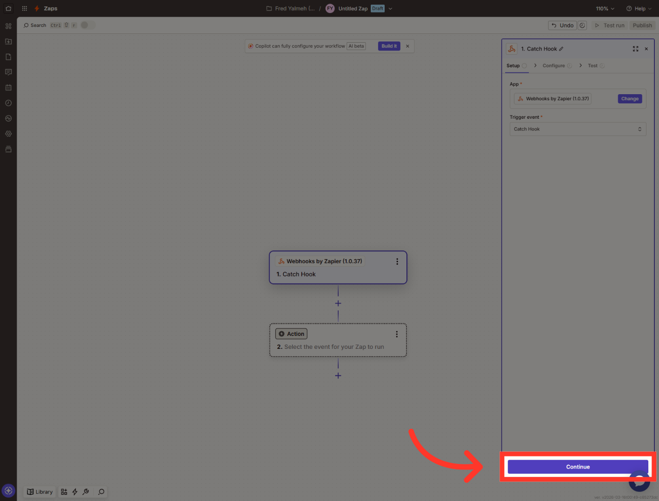Click the magnifier icon in bottom toolbar
Image resolution: width=659 pixels, height=501 pixels.
(x=101, y=492)
